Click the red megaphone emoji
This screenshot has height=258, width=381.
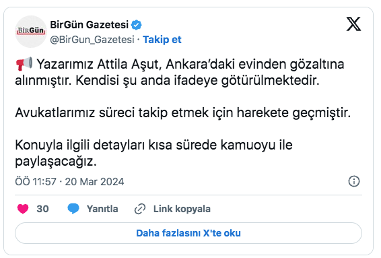click(24, 64)
